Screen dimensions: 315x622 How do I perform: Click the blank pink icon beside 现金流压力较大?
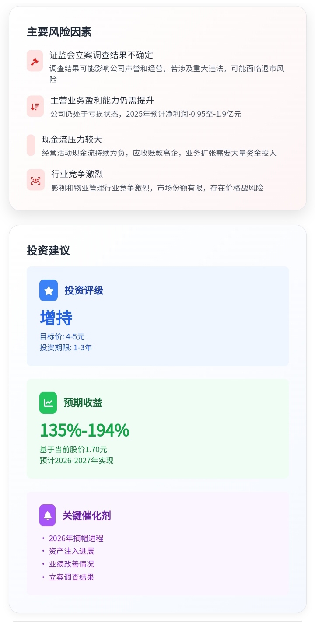31,145
